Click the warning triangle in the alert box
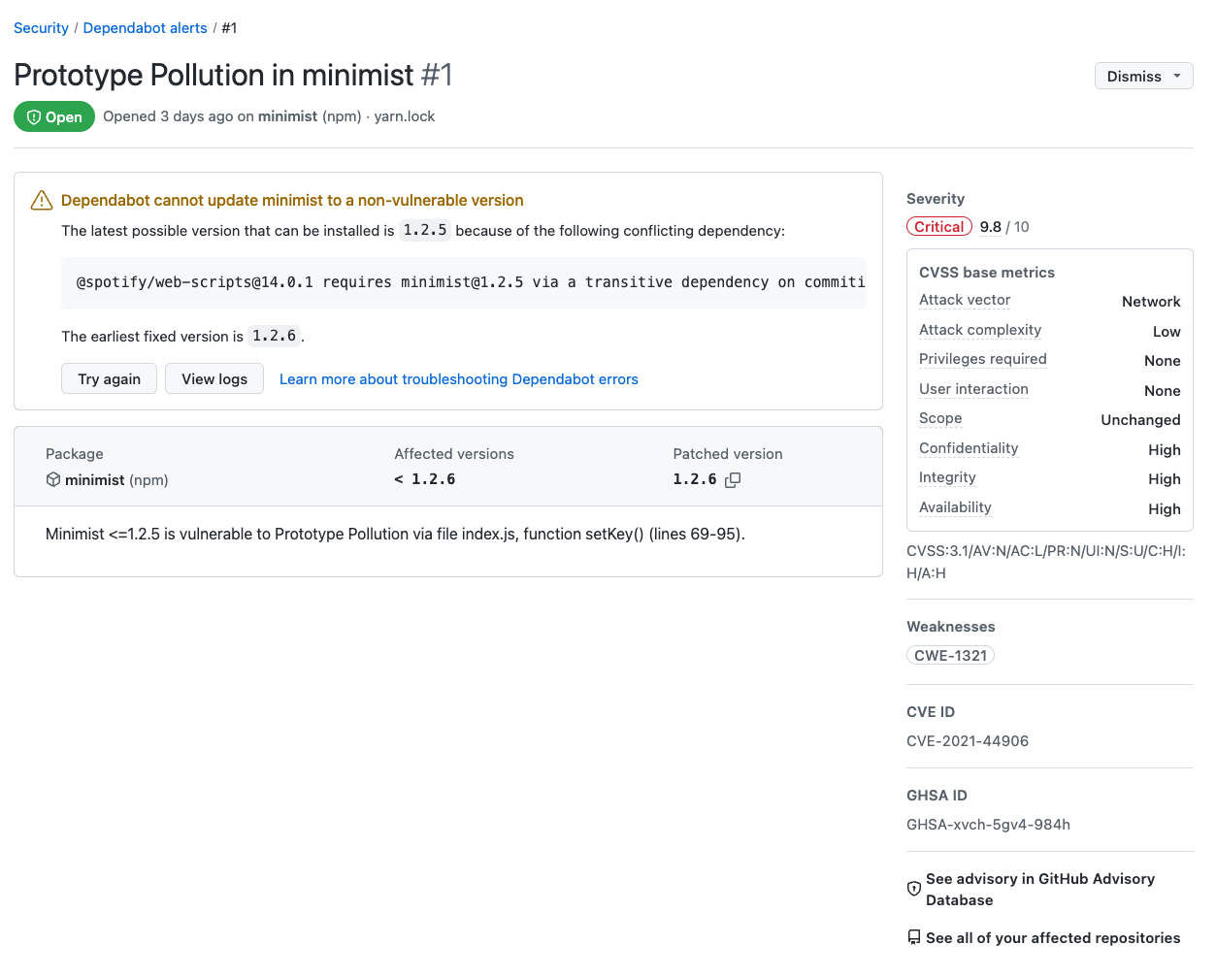 click(x=41, y=200)
